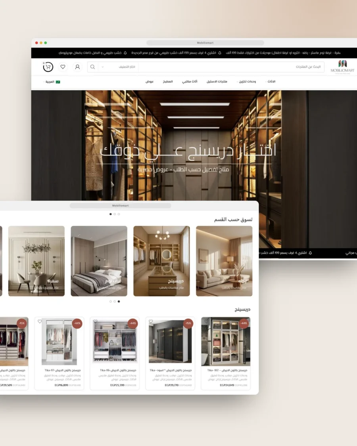The width and height of the screenshot is (357, 446).
Task: Click the bell icon before اشتري 4 غرف in top ticker
Action: point(219,53)
